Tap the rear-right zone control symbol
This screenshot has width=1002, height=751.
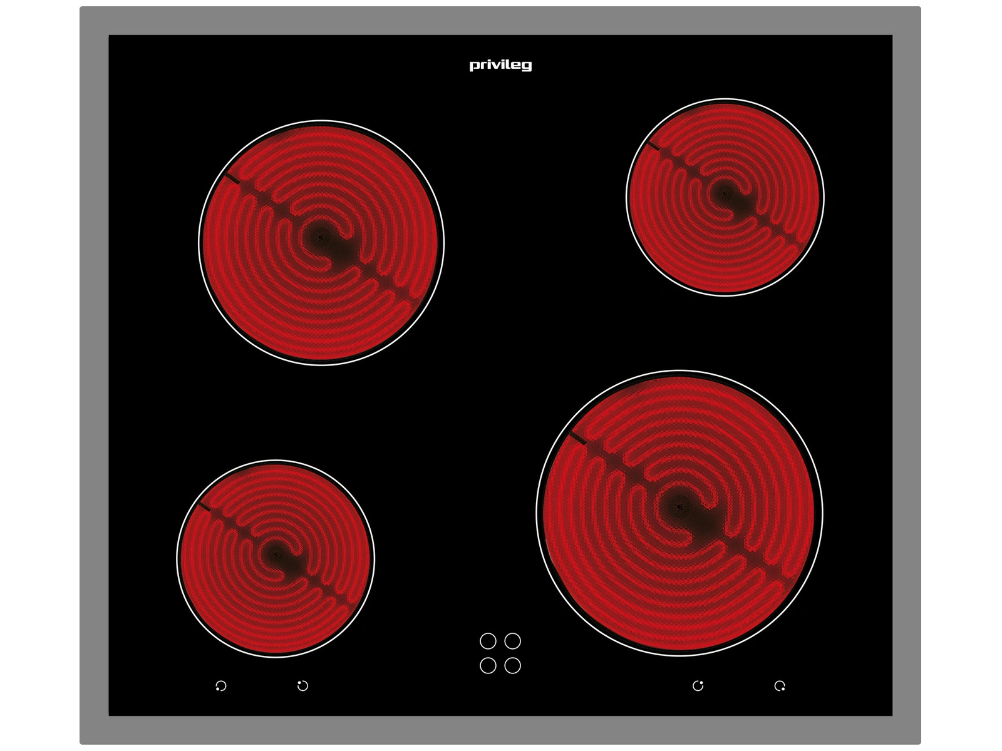698,686
